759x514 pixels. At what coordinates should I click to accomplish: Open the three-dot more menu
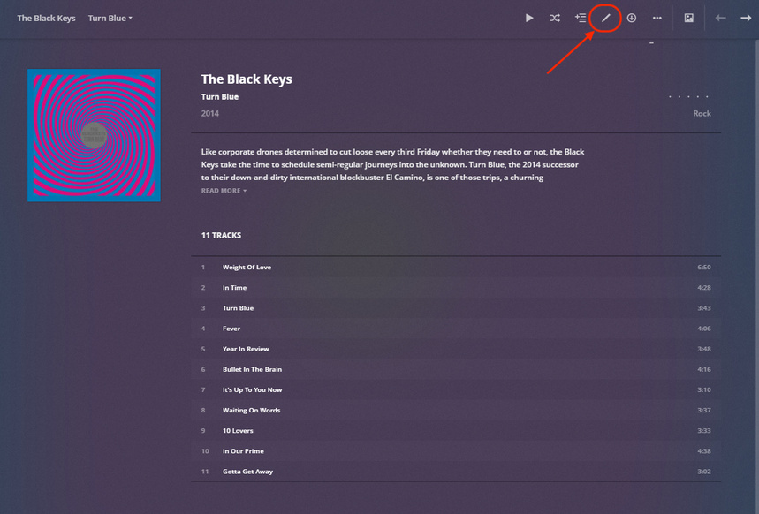657,18
